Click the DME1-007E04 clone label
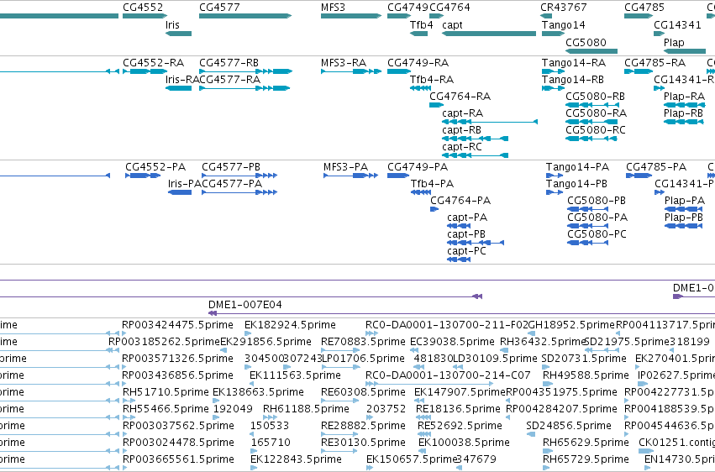 click(x=244, y=305)
